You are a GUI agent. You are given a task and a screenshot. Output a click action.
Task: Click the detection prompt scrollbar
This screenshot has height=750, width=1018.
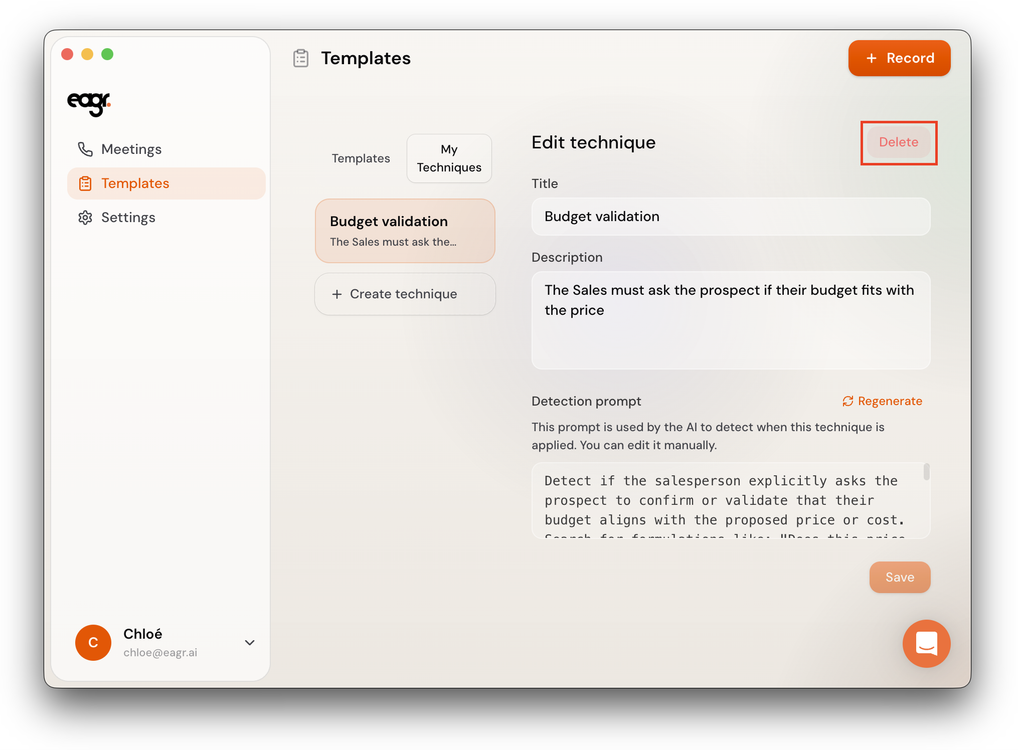(x=926, y=472)
